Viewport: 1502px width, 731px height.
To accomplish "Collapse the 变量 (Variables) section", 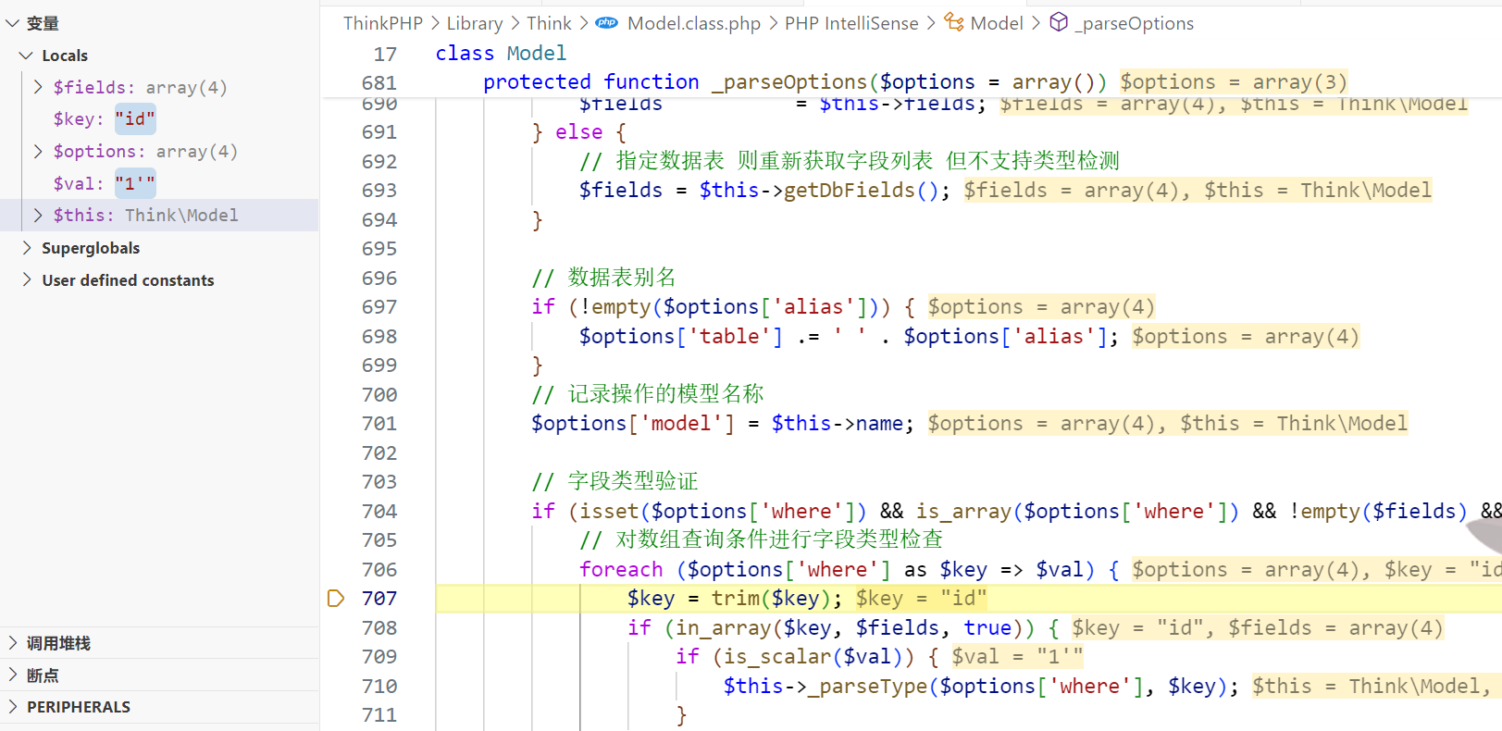I will coord(13,23).
